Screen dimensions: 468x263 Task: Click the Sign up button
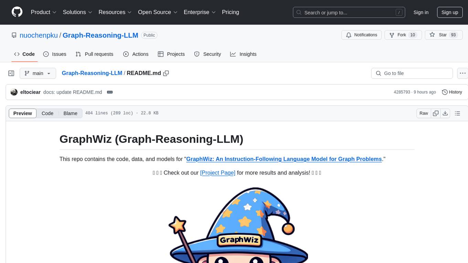coord(450,12)
